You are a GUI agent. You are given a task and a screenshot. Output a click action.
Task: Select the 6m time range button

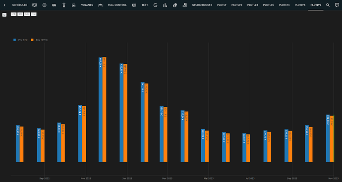(27, 14)
